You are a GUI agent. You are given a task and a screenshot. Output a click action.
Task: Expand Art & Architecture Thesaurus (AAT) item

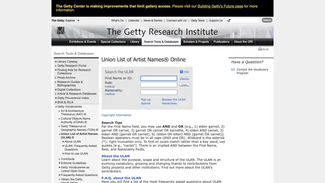click(59, 111)
